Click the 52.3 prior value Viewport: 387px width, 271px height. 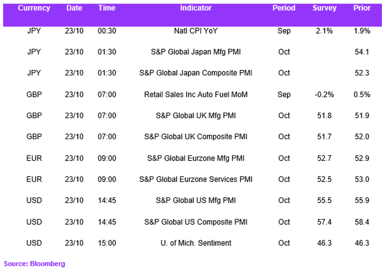pos(362,73)
